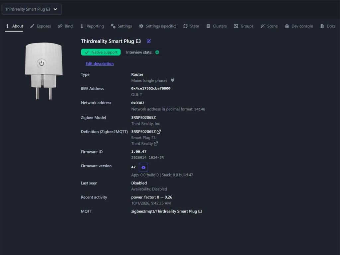The height and width of the screenshot is (255, 340).
Task: Click the 'Availability: Disabled' text
Action: pos(149,189)
